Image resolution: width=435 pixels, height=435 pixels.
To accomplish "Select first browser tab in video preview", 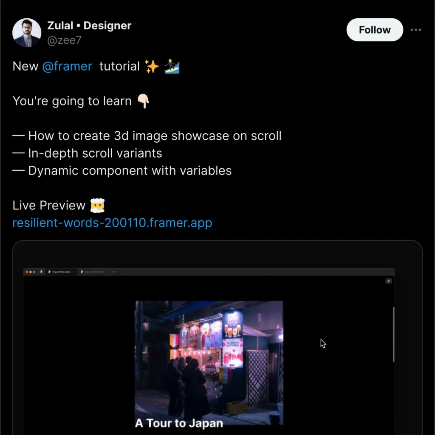I will [x=61, y=272].
